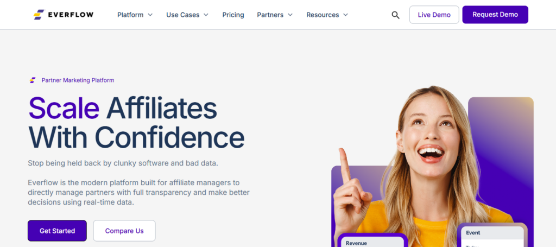Screen dimensions: 556x247
Task: Open the Resources navigation item
Action: pyautogui.click(x=323, y=15)
